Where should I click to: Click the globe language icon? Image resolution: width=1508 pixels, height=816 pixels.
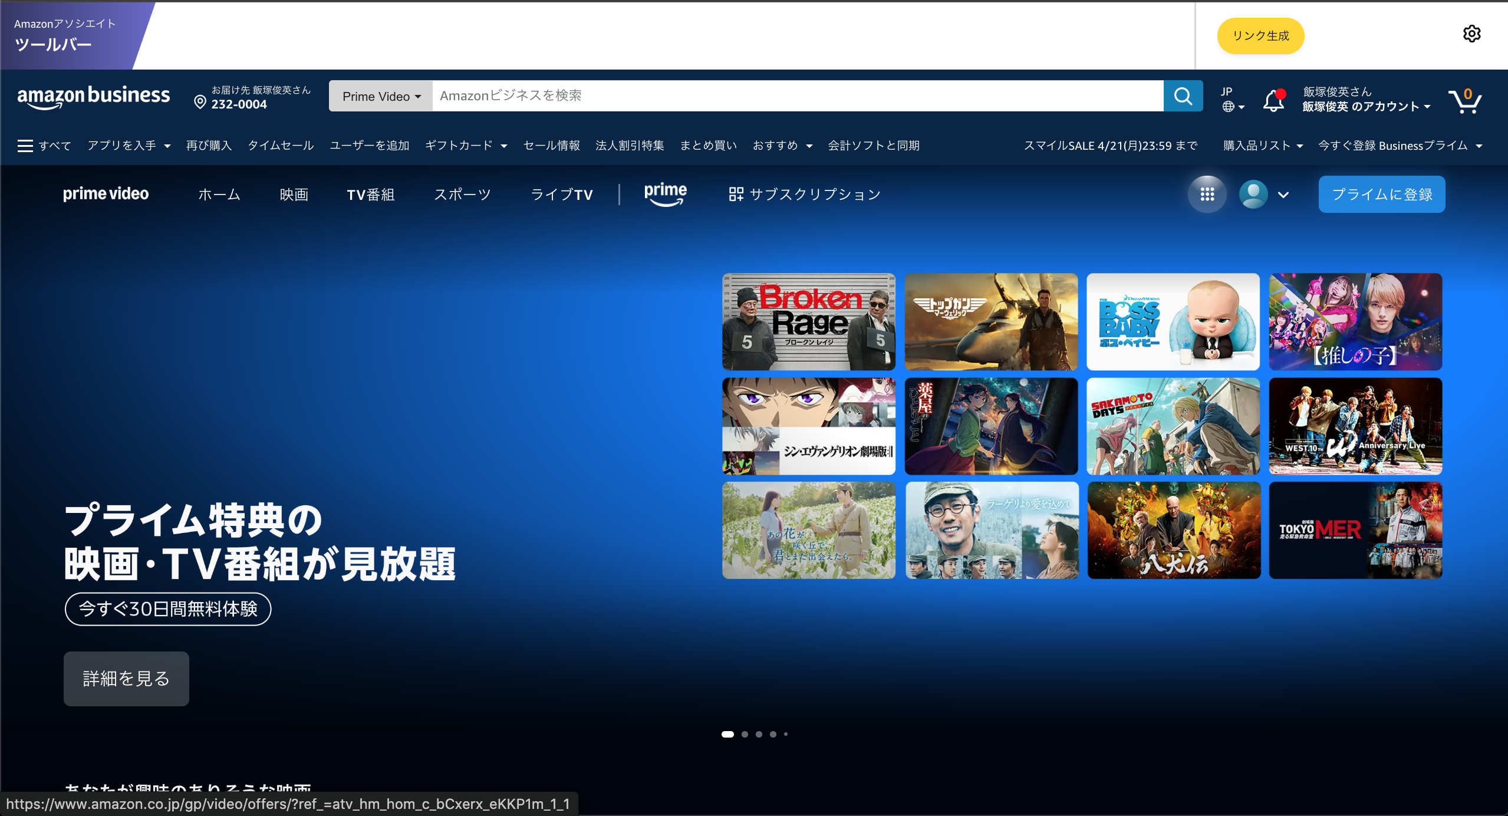1228,107
